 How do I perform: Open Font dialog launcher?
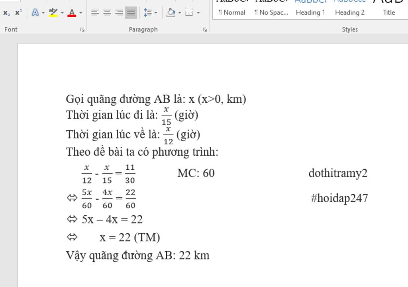[x=82, y=29]
